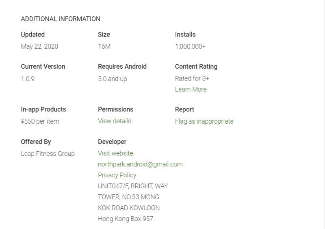Open the developer's Visit website link
325x229 pixels.
(x=115, y=153)
